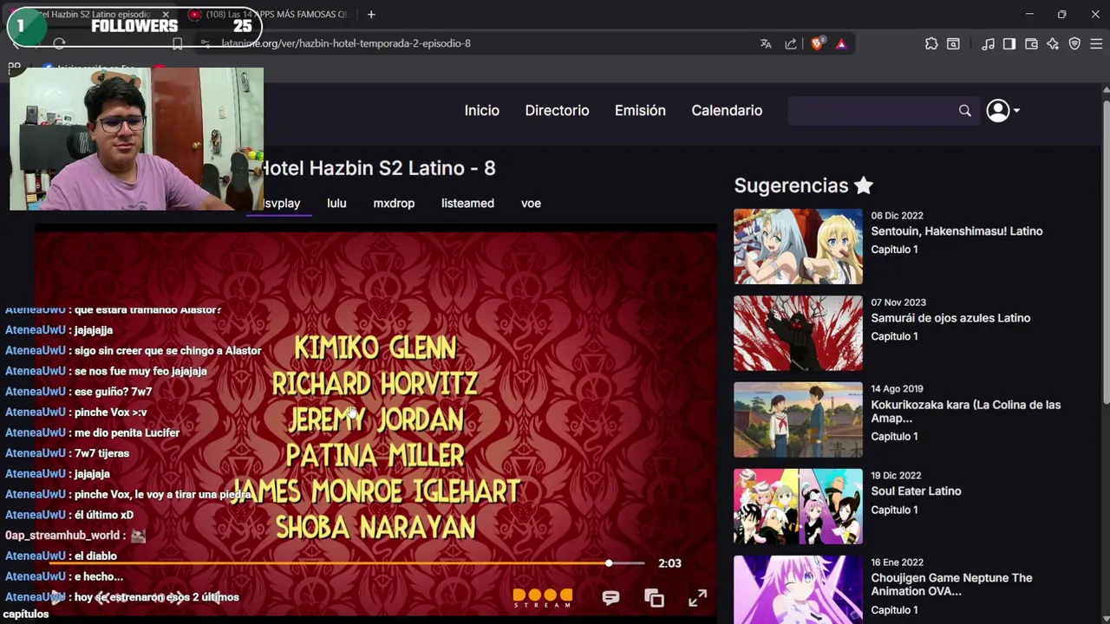1110x624 pixels.
Task: Click the Brave VPN shield icon
Action: point(1074,43)
